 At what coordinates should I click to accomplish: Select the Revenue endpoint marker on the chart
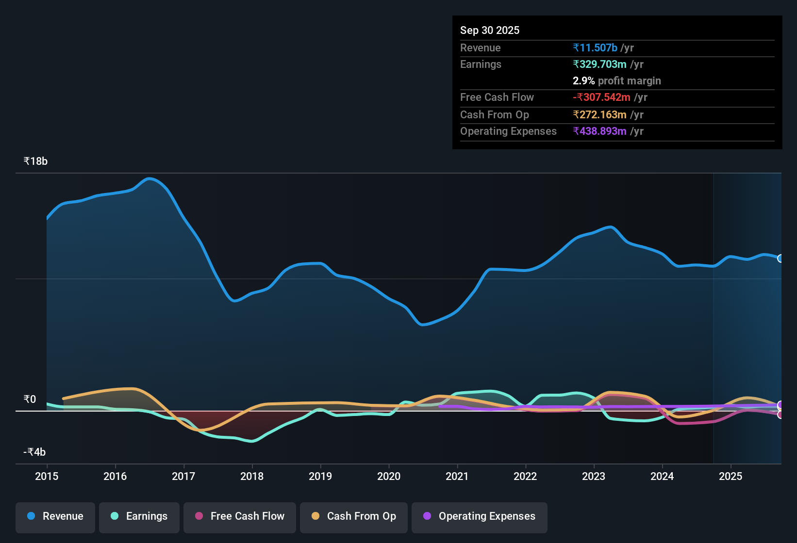pos(780,259)
